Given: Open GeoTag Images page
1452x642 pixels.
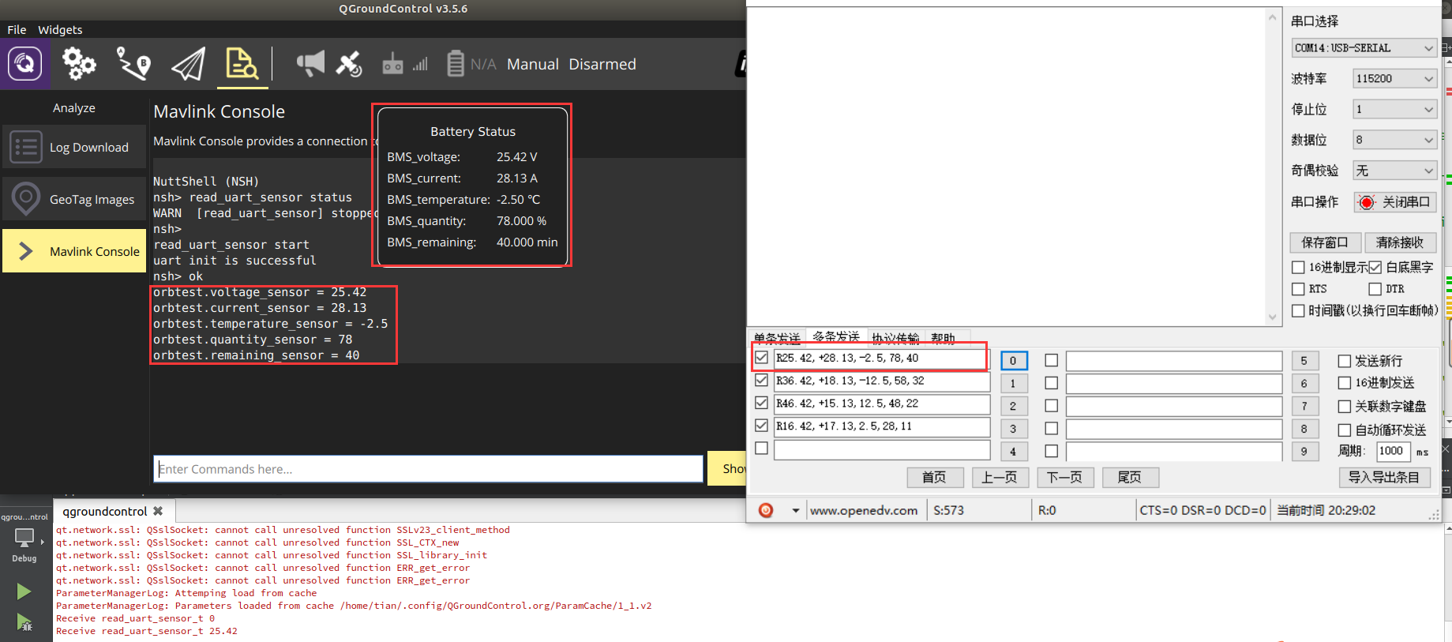Looking at the screenshot, I should click(x=74, y=199).
